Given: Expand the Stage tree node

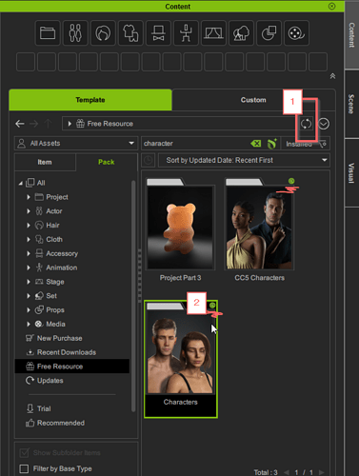Looking at the screenshot, I should pyautogui.click(x=29, y=282).
